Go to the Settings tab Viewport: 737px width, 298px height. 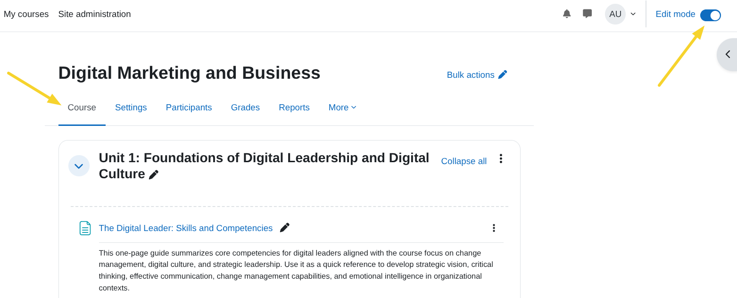click(x=131, y=108)
